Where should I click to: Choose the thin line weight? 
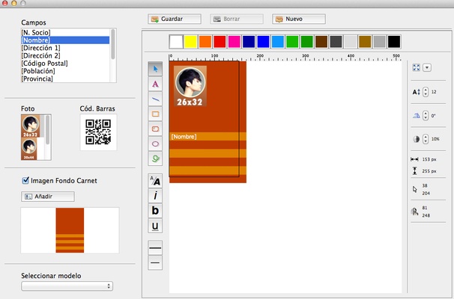(x=155, y=262)
